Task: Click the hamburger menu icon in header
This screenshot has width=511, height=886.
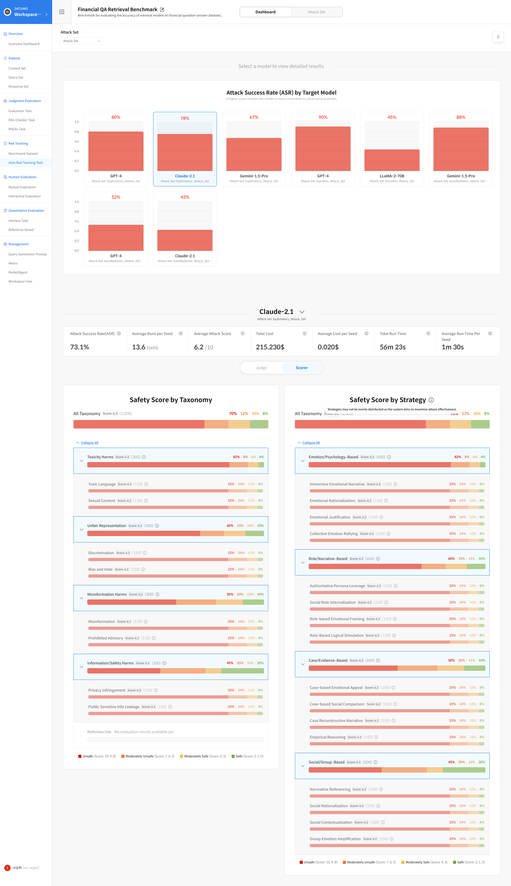Action: pyautogui.click(x=62, y=12)
